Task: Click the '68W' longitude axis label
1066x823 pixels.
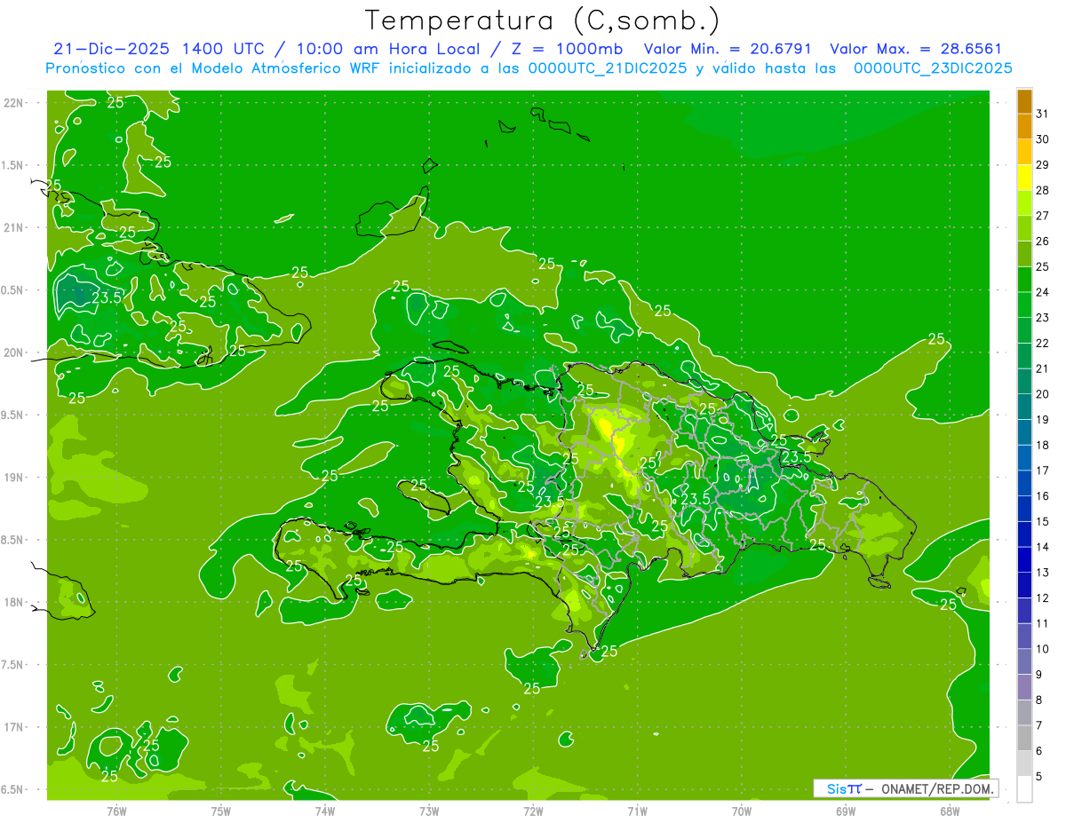Action: coord(950,811)
